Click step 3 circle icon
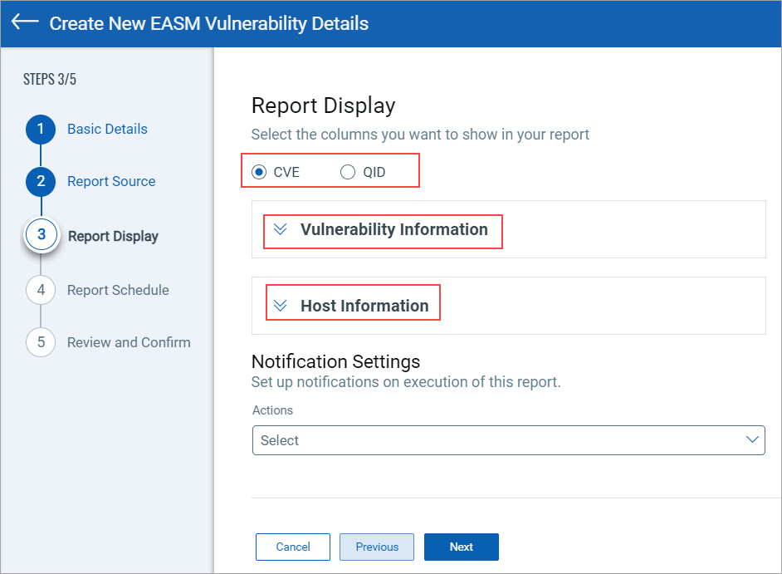The height and width of the screenshot is (574, 782). [x=42, y=234]
